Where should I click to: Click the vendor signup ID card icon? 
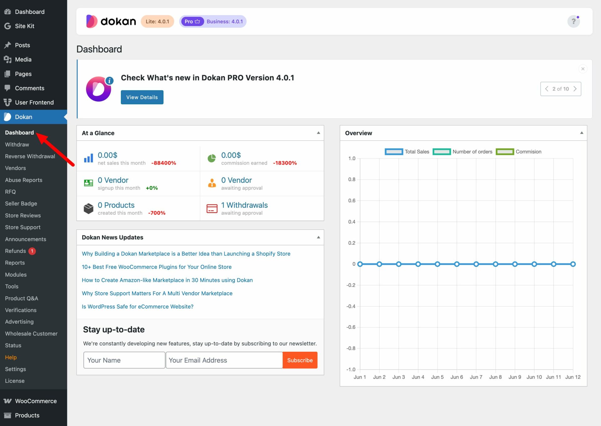click(89, 183)
